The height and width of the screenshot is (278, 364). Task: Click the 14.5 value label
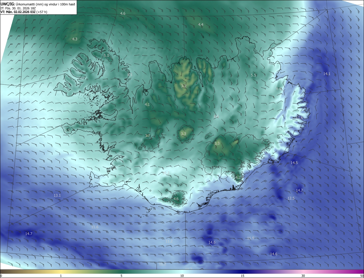click(294, 163)
